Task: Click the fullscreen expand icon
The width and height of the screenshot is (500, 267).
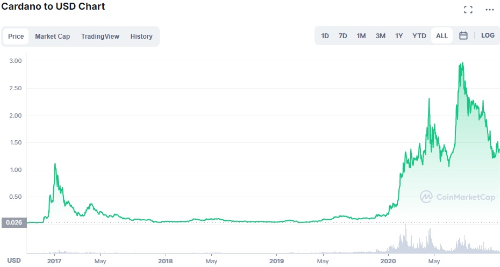Action: click(468, 10)
